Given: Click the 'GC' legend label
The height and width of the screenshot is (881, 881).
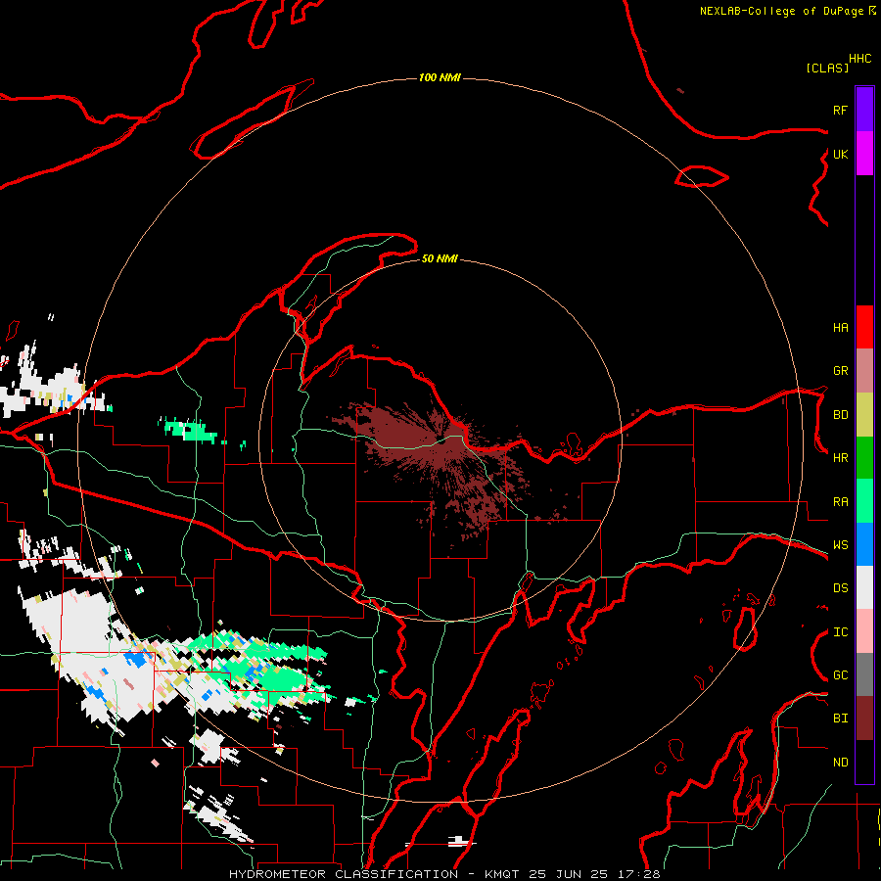Looking at the screenshot, I should point(841,675).
